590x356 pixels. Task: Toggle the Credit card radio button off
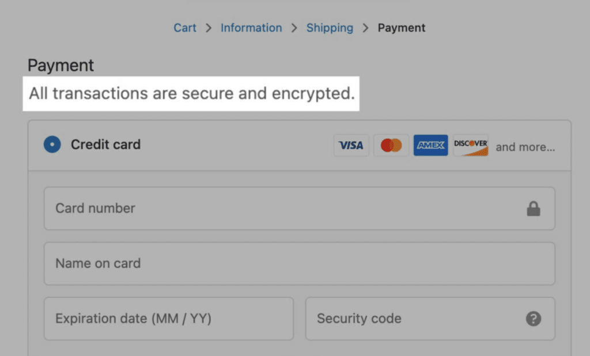coord(52,145)
